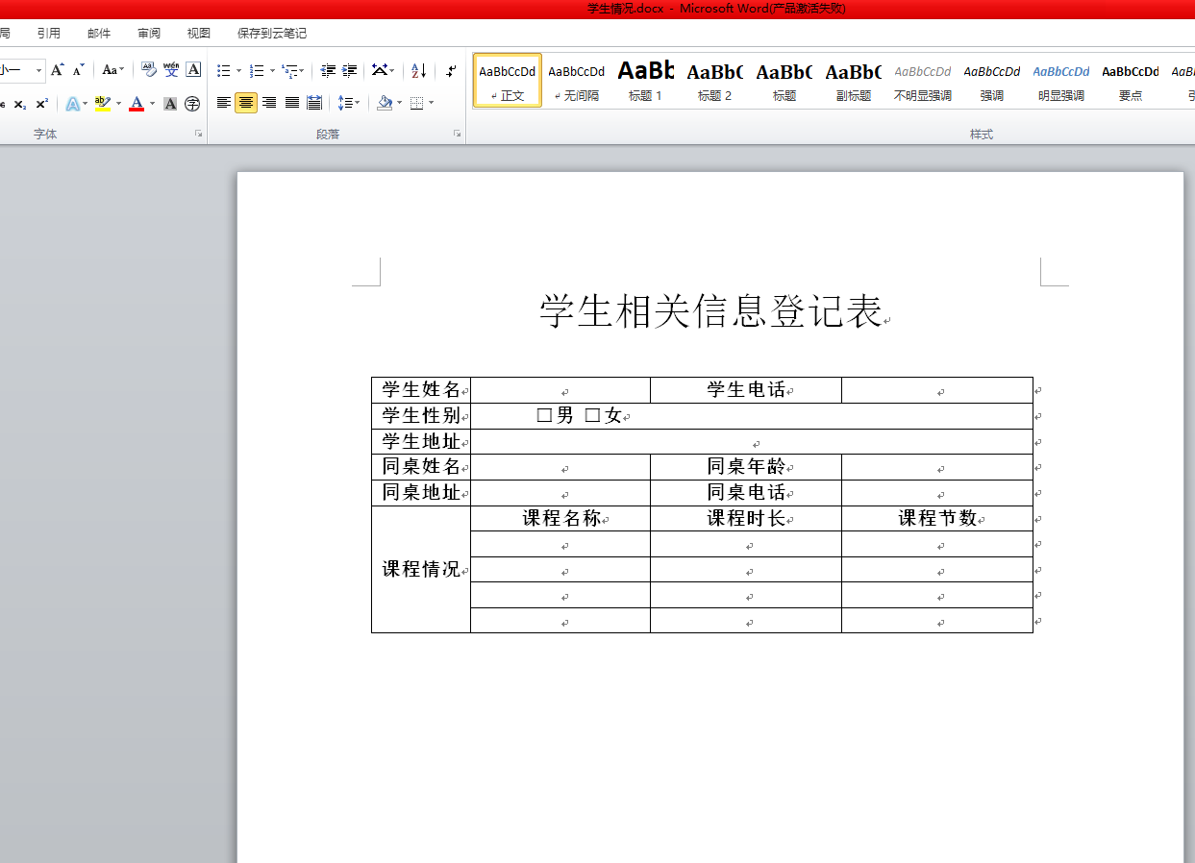
Task: Expand the font color dropdown arrow
Action: [151, 103]
